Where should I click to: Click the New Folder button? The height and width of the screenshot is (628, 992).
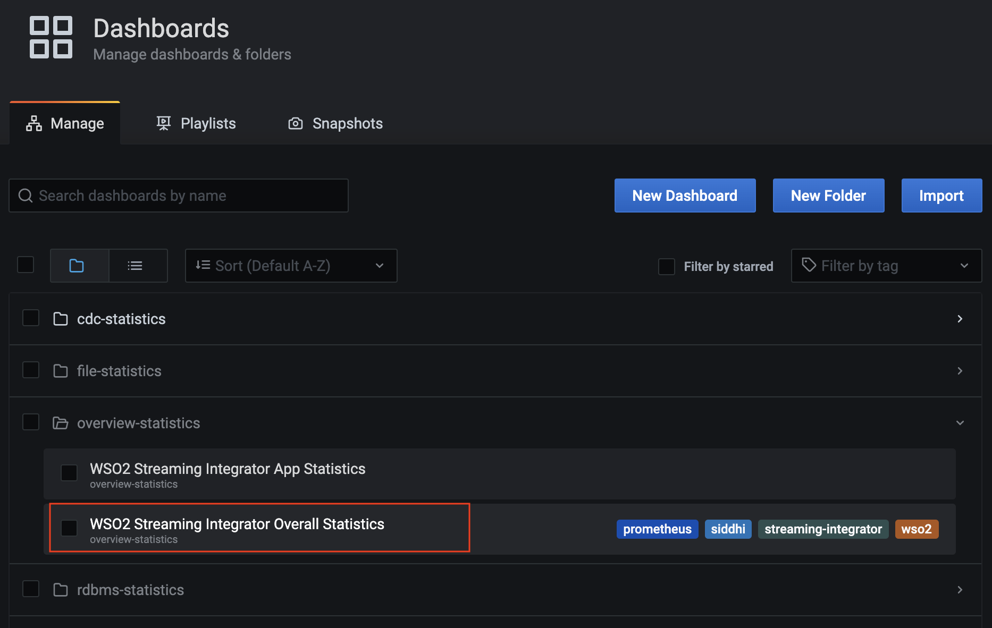pos(828,196)
